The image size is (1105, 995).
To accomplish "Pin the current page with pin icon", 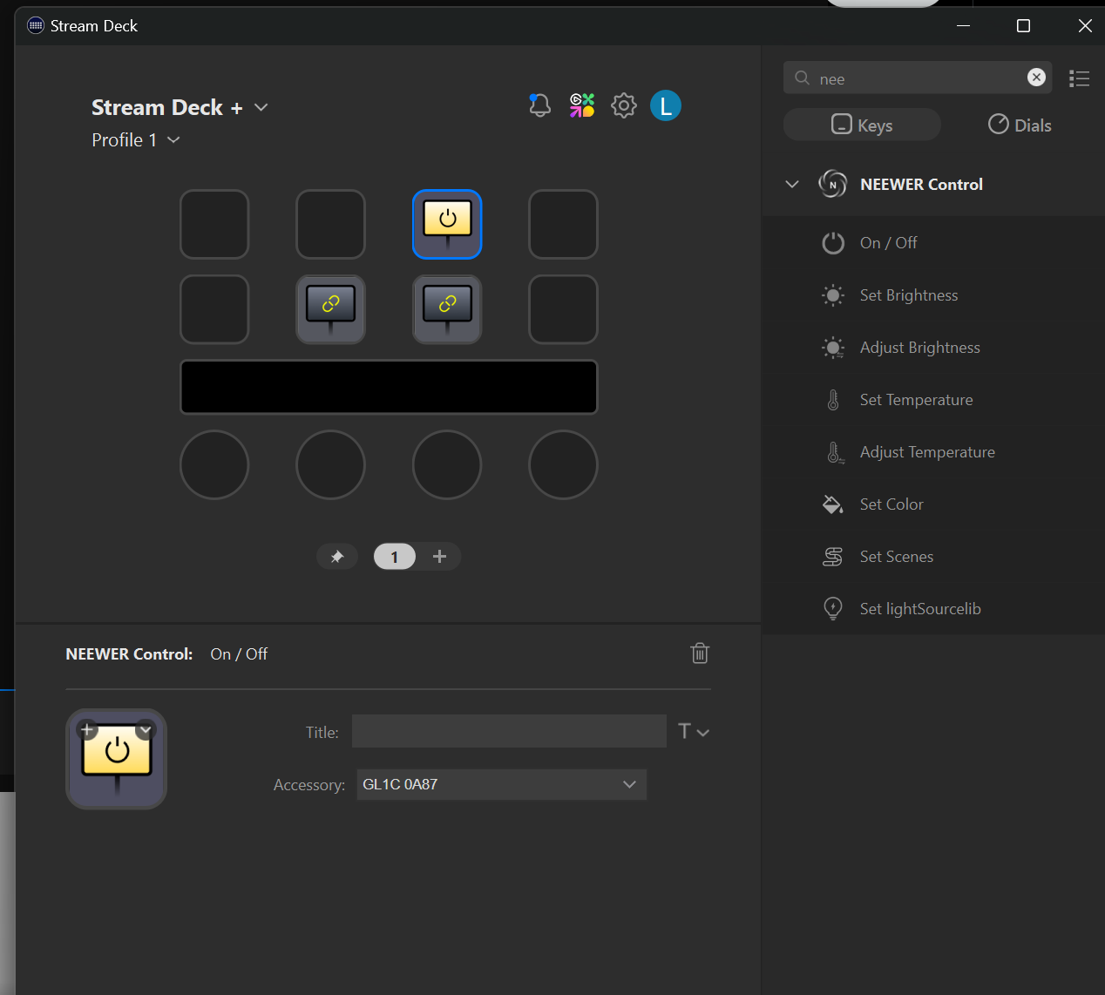I will pyautogui.click(x=337, y=557).
